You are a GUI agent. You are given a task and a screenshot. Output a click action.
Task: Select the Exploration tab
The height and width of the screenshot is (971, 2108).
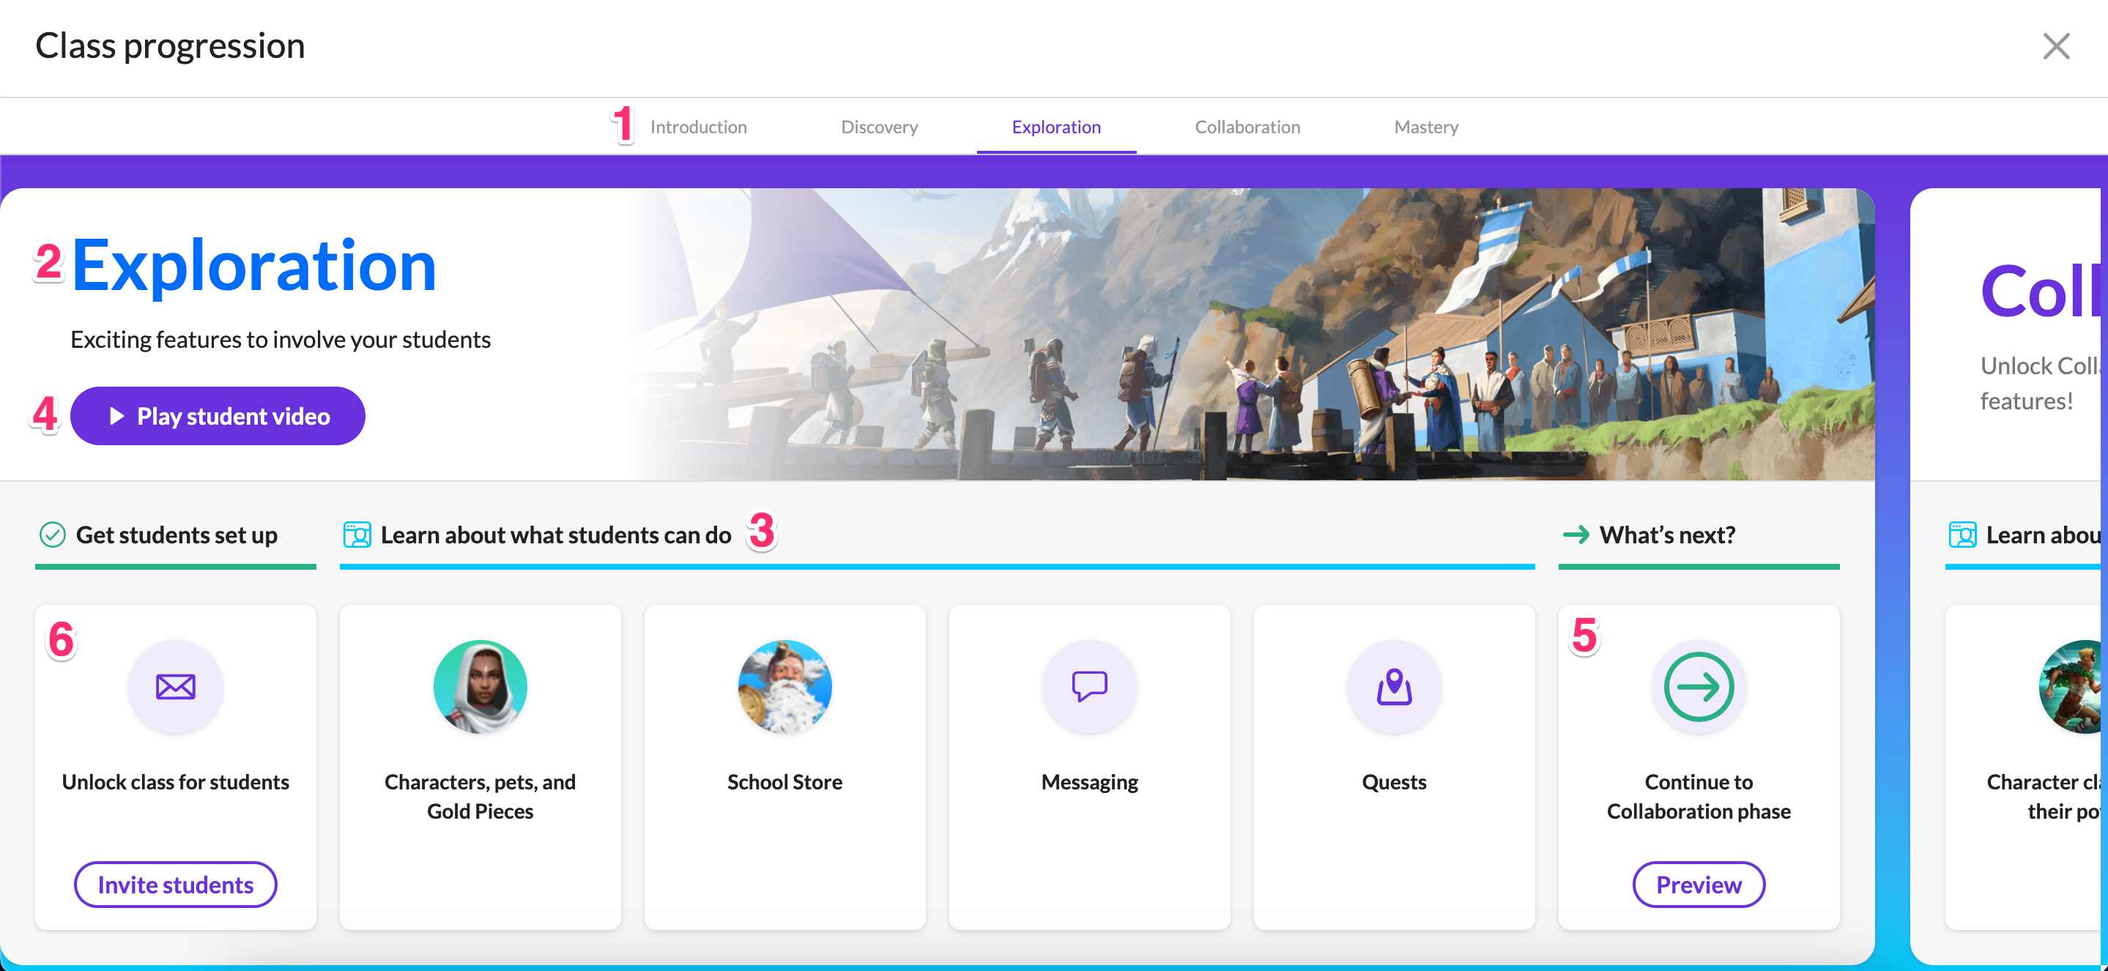(x=1055, y=127)
